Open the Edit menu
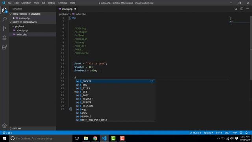The width and height of the screenshot is (252, 142). tap(17, 3)
